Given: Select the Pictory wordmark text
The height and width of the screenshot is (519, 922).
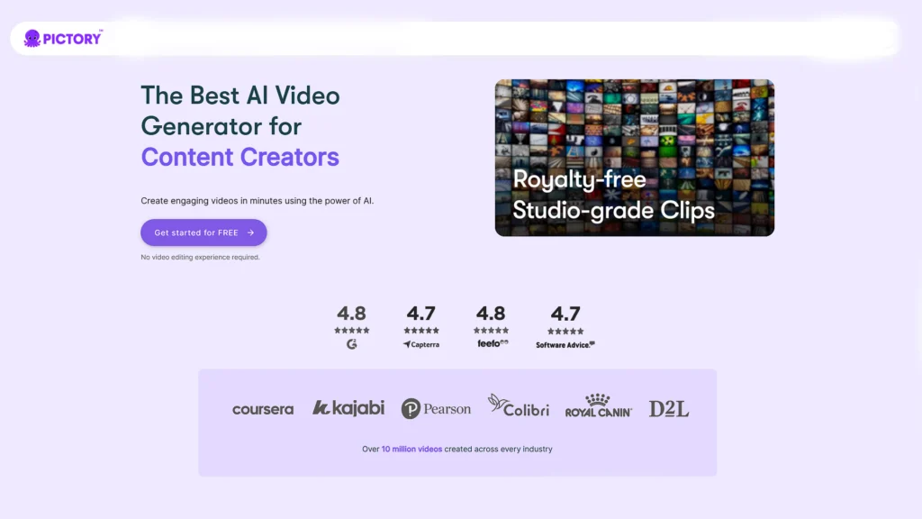Looking at the screenshot, I should coord(73,38).
